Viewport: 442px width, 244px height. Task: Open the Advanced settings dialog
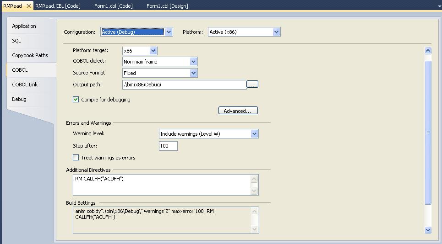point(238,111)
